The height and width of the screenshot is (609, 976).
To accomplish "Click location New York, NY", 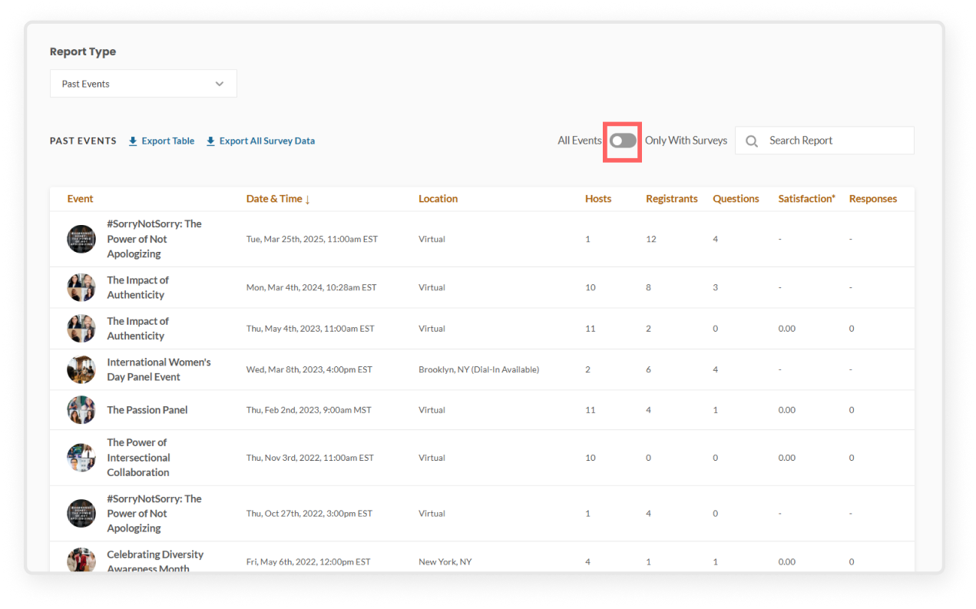I will [445, 562].
